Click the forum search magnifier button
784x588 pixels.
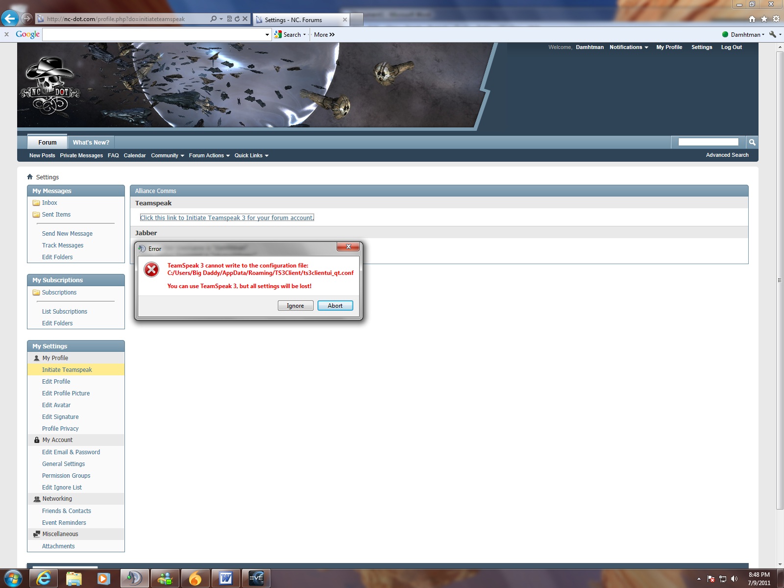click(x=752, y=142)
